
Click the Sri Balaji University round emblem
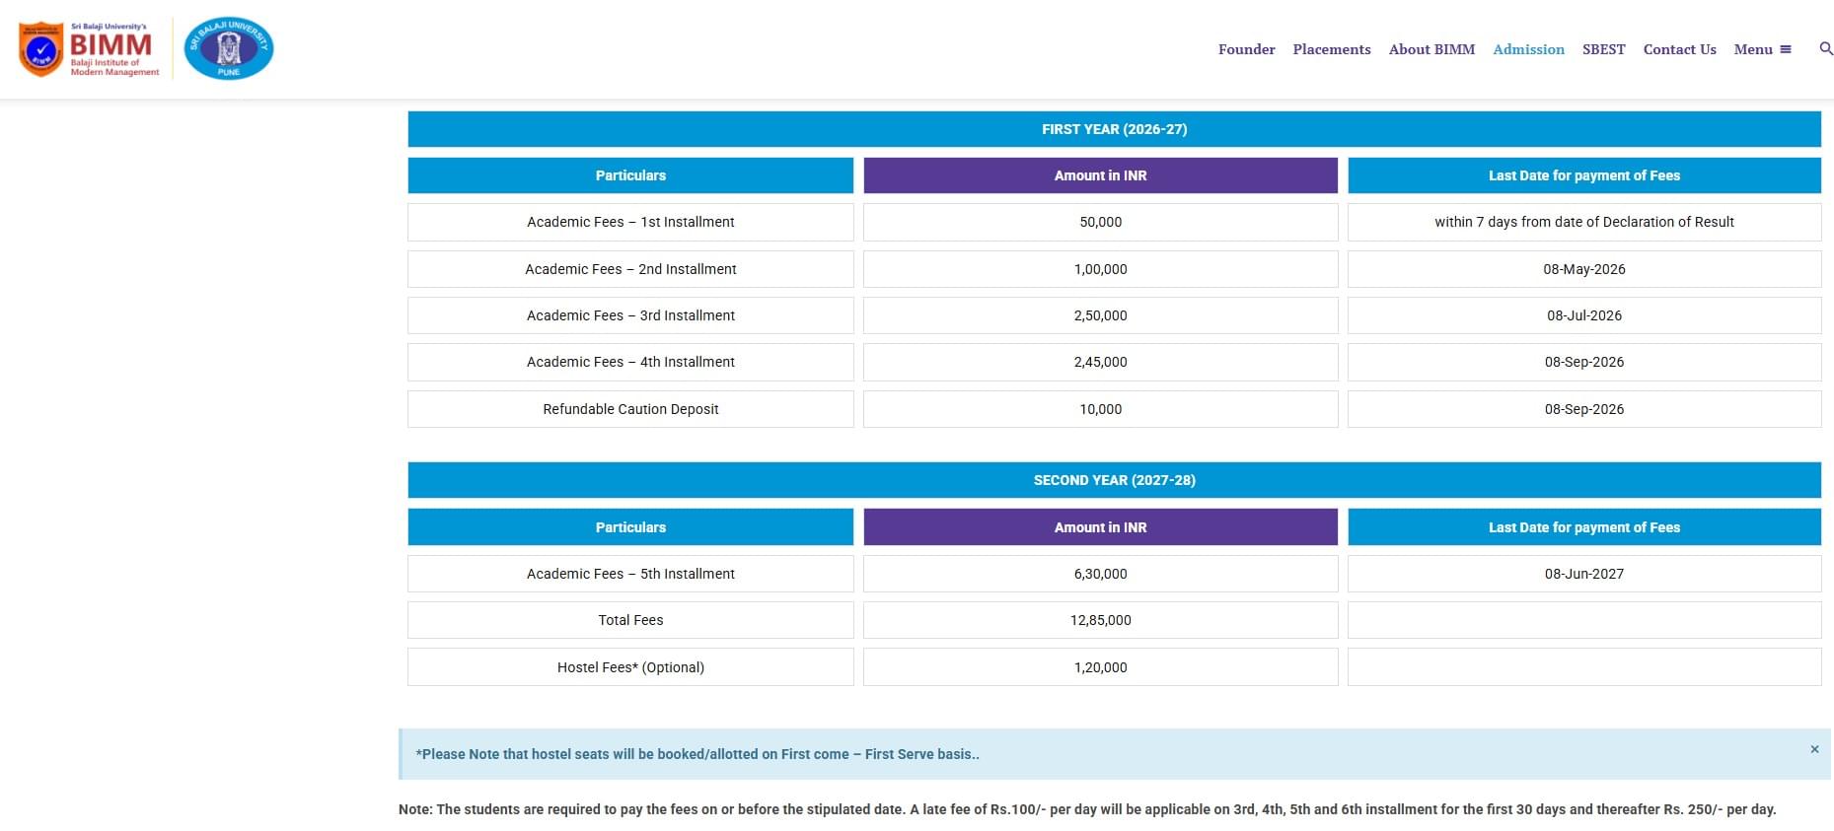(x=229, y=48)
